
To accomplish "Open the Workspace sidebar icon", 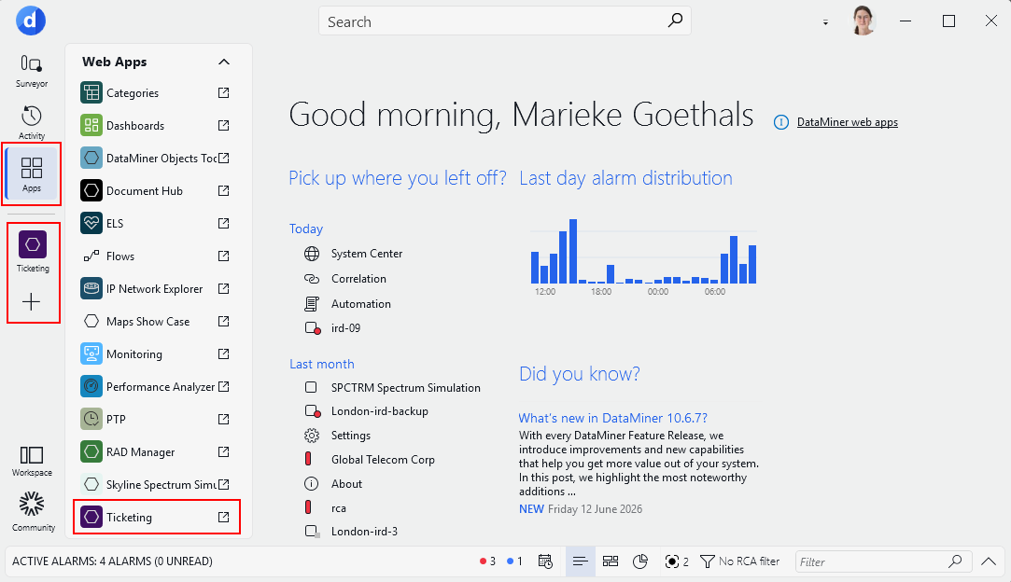I will 32,462.
